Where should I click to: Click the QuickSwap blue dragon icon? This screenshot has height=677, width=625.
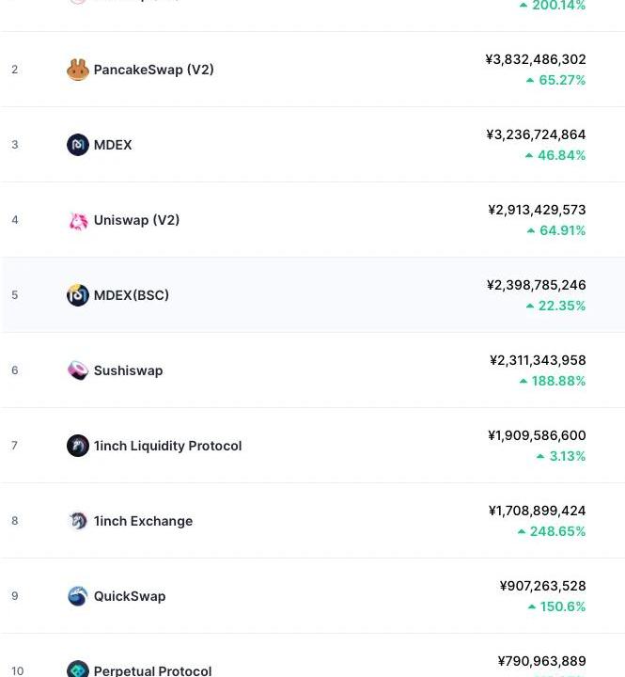[x=78, y=596]
